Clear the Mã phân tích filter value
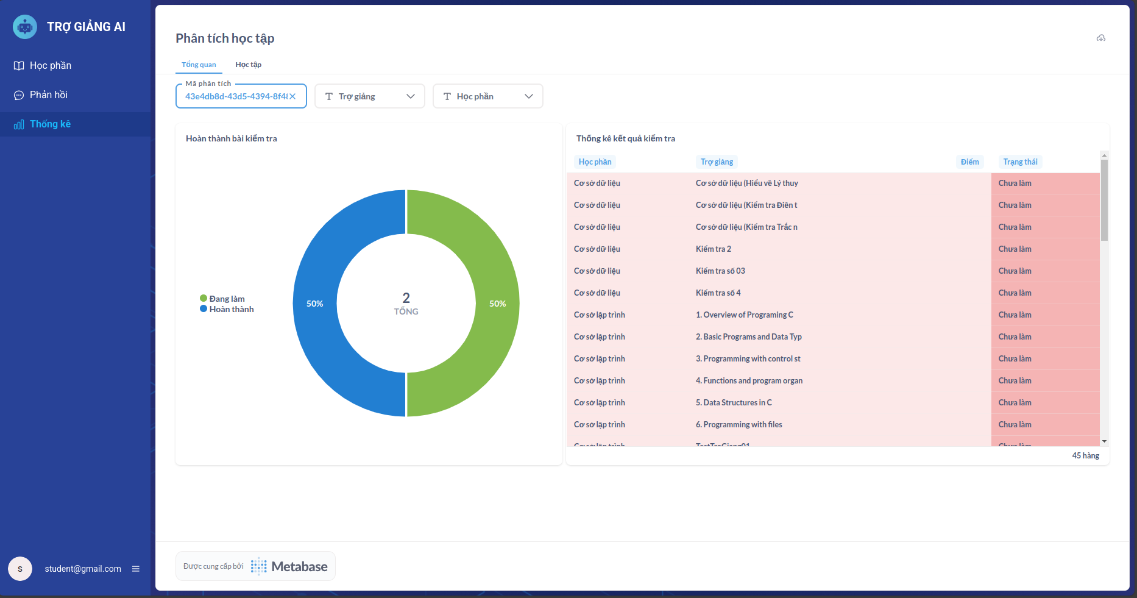 (x=292, y=96)
